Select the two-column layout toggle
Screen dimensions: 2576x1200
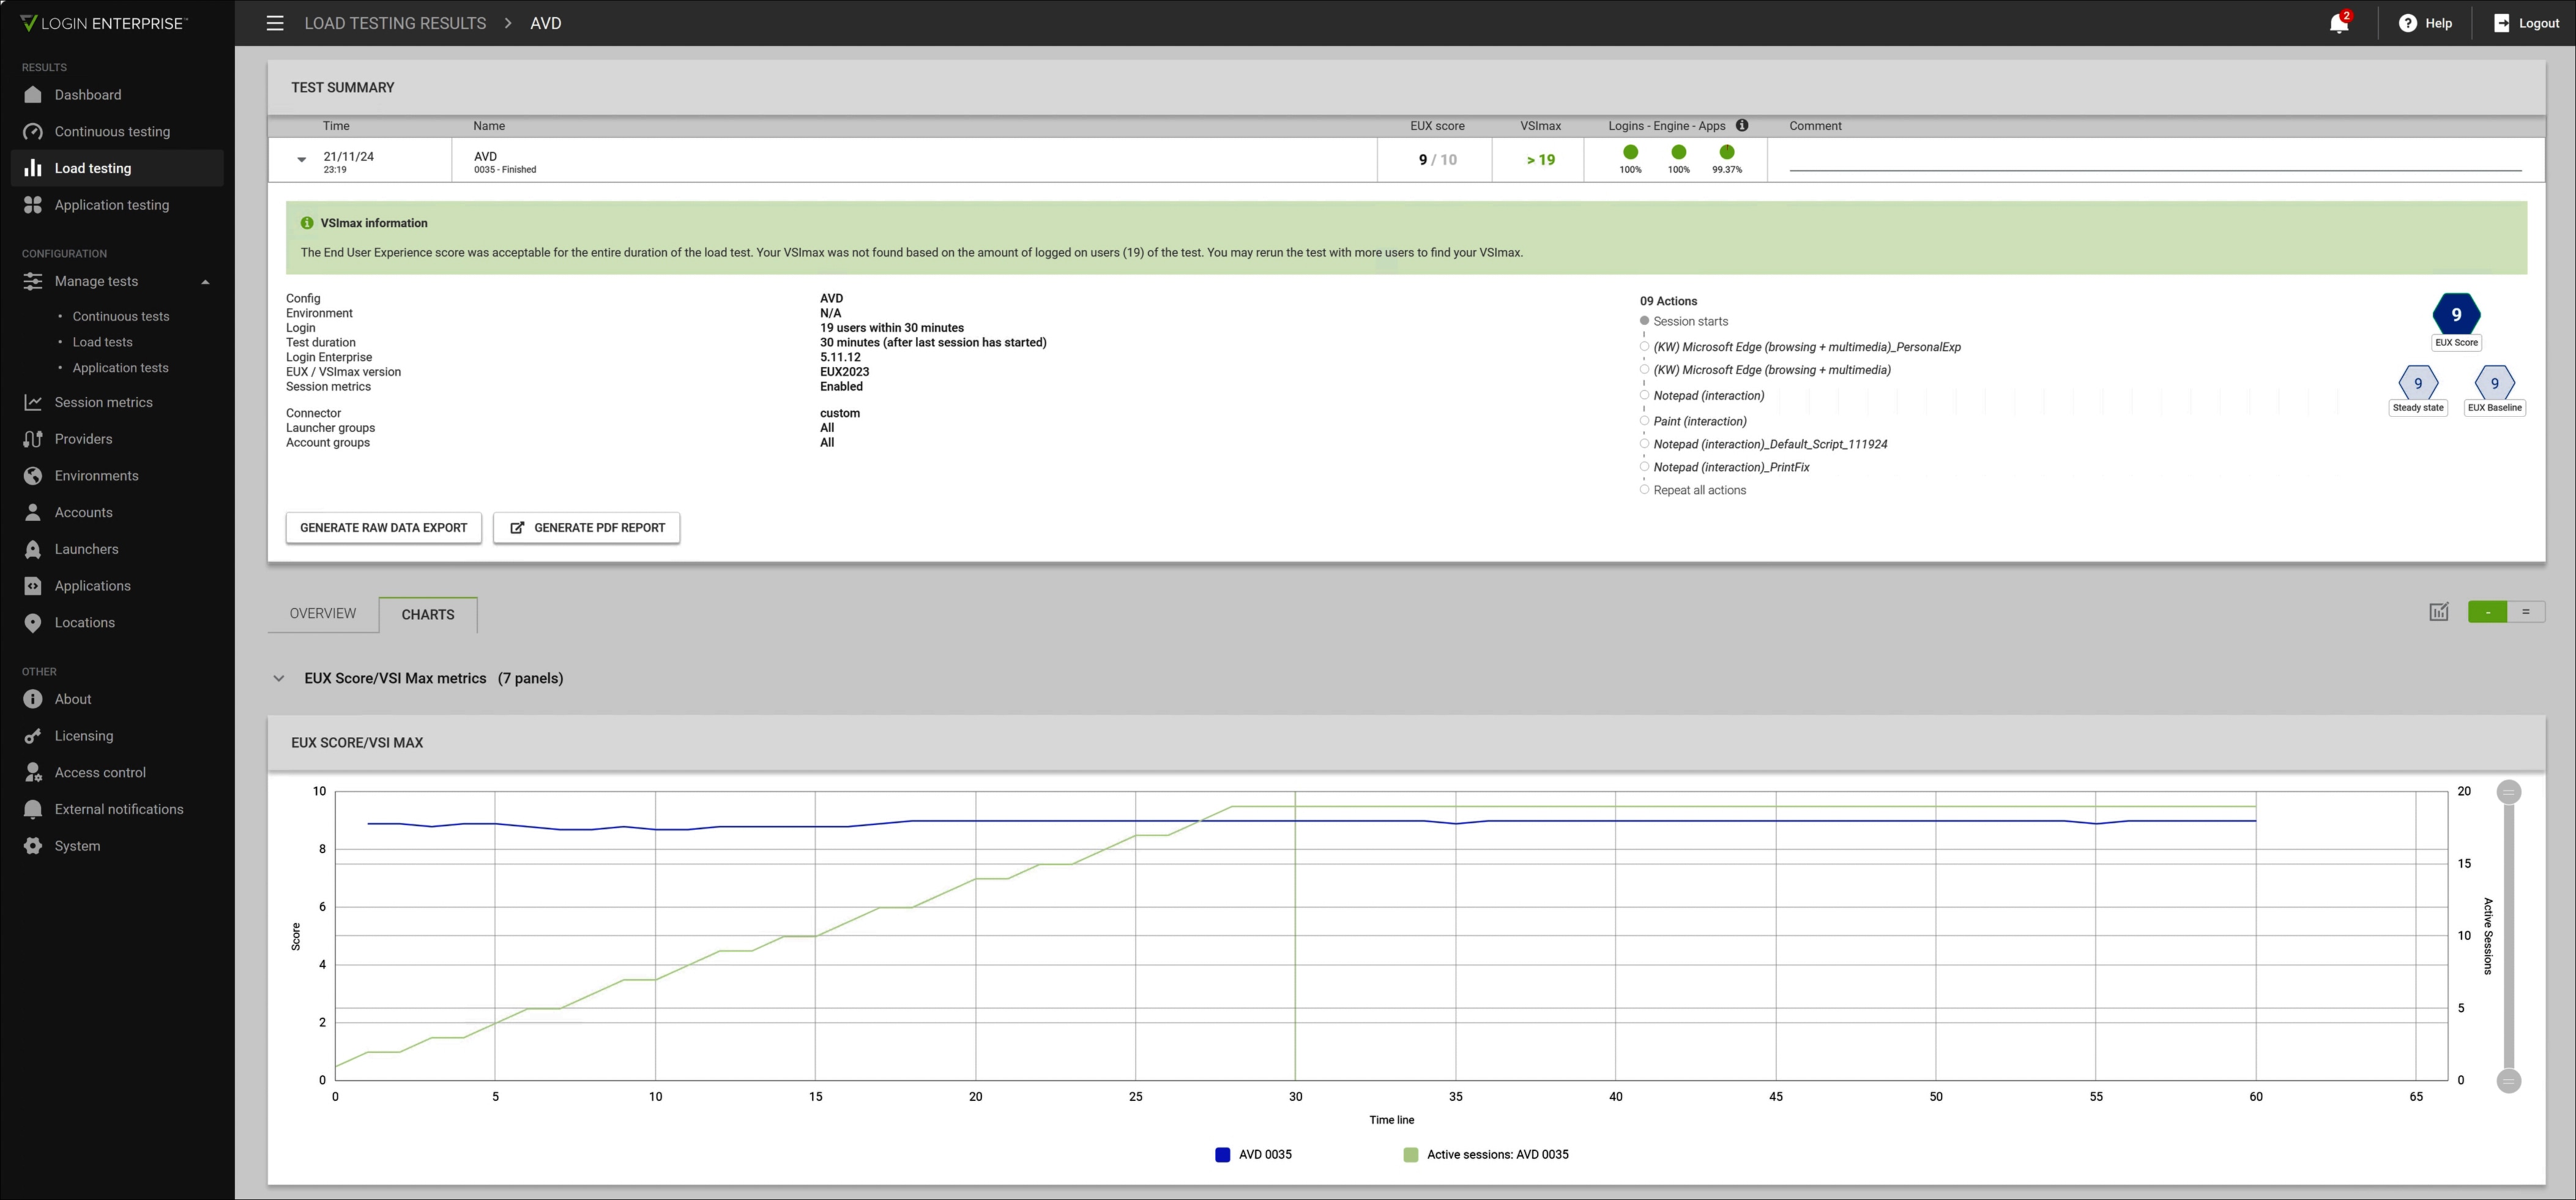tap(2526, 612)
